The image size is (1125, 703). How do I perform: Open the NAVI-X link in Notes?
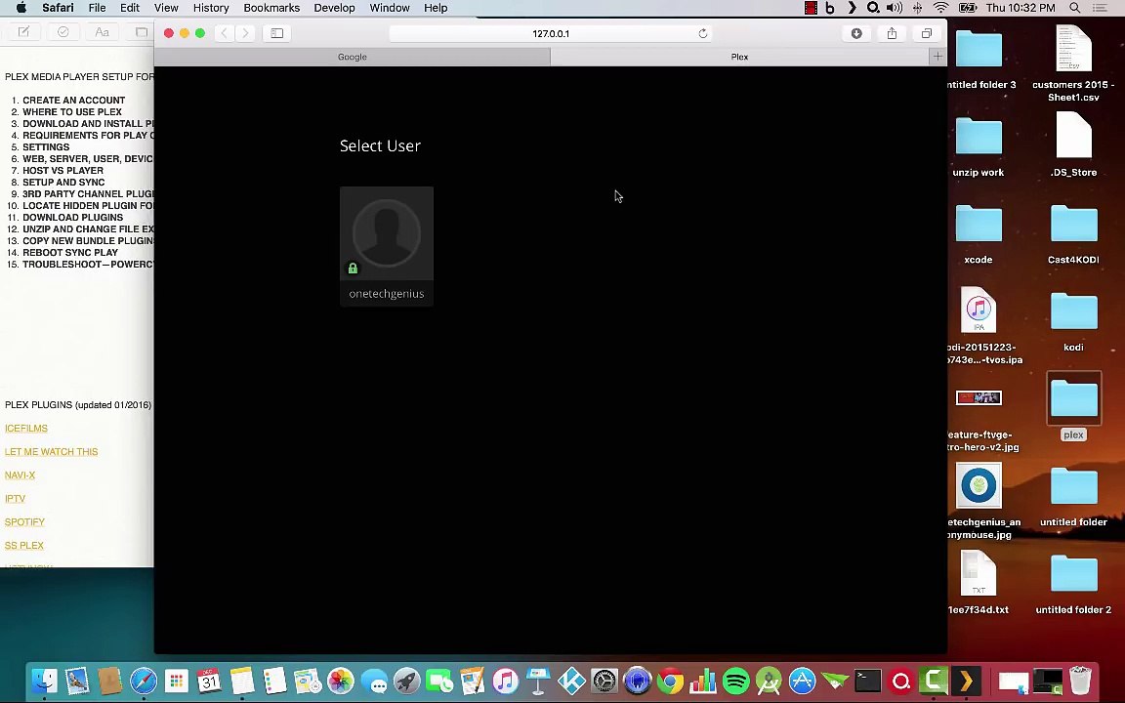(x=20, y=475)
